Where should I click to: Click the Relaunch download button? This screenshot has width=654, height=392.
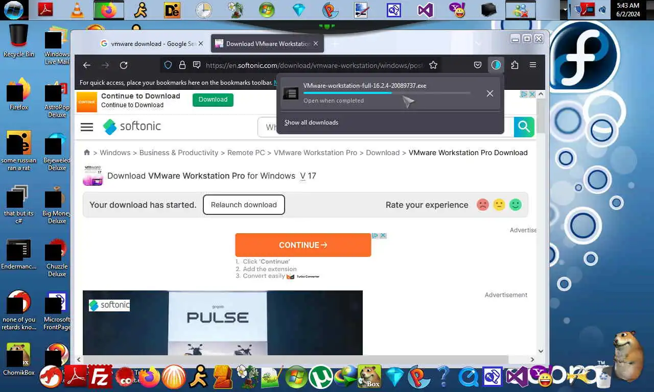244,205
